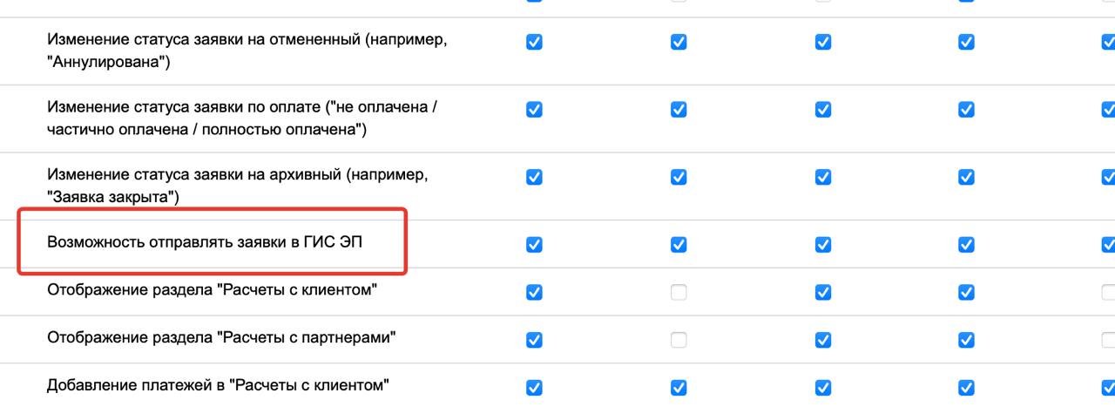Screen dimensions: 1115x407
Task: Uncheck first-column checkbox for Добавление платежей в "Расчеты с клиентом"
Action: (534, 387)
